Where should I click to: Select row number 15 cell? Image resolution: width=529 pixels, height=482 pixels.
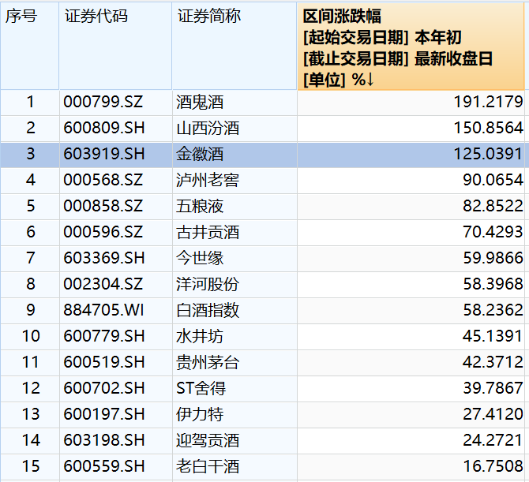click(30, 466)
